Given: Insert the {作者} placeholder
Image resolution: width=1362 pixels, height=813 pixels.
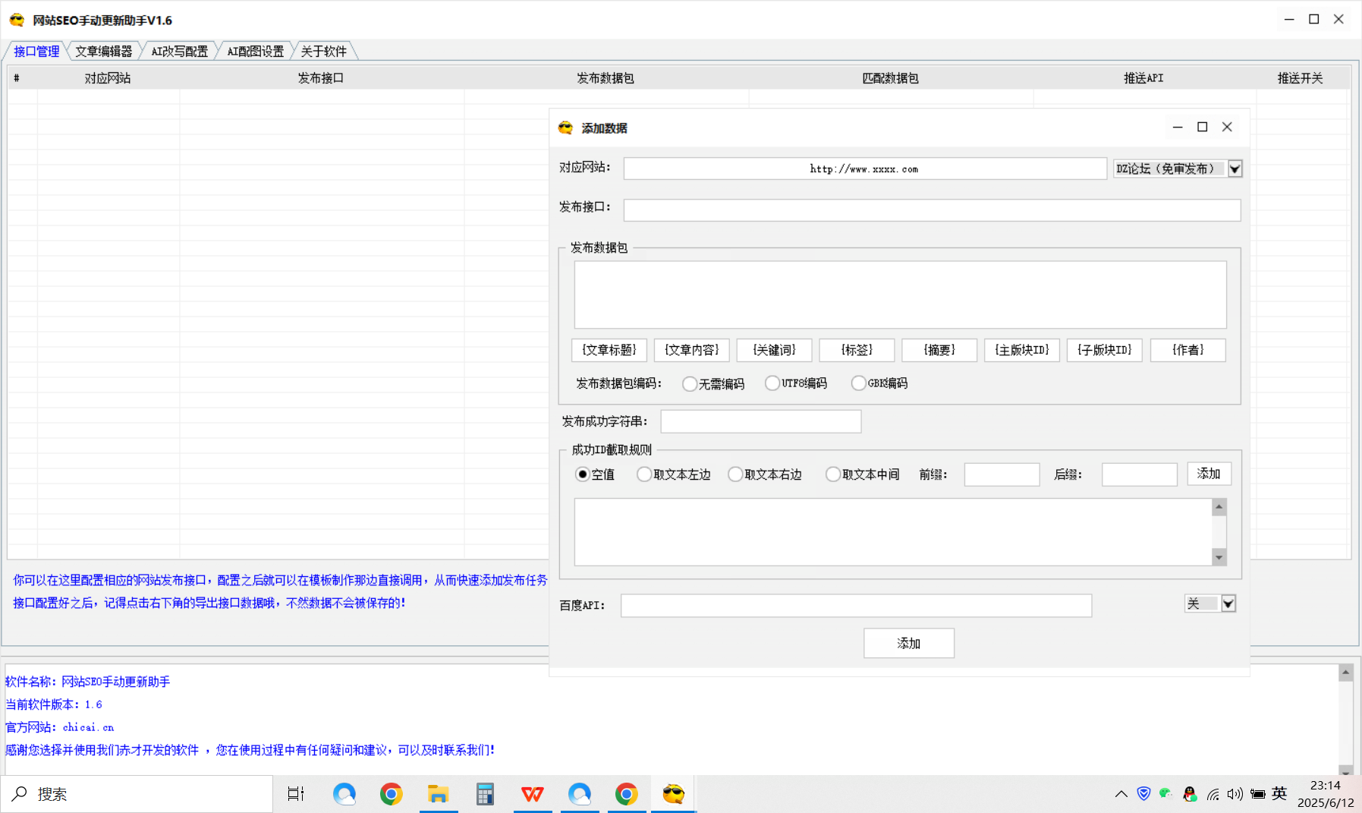Looking at the screenshot, I should (x=1188, y=350).
